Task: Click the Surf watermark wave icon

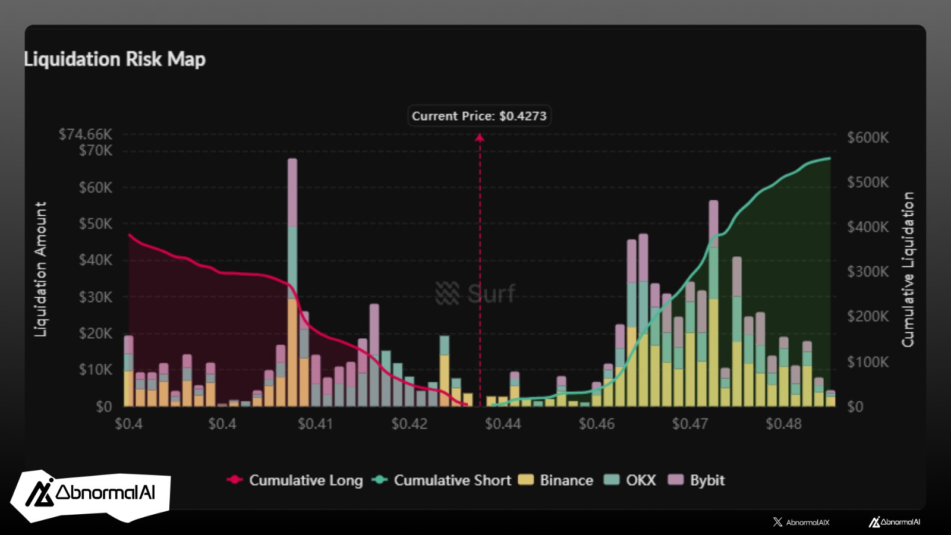Action: [x=447, y=293]
